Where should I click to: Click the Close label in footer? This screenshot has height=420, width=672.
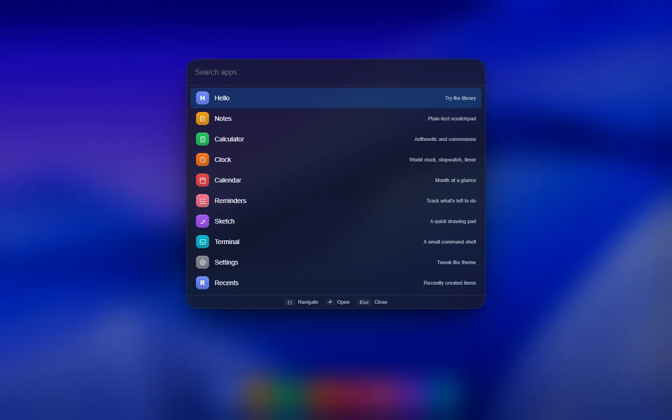click(x=381, y=302)
